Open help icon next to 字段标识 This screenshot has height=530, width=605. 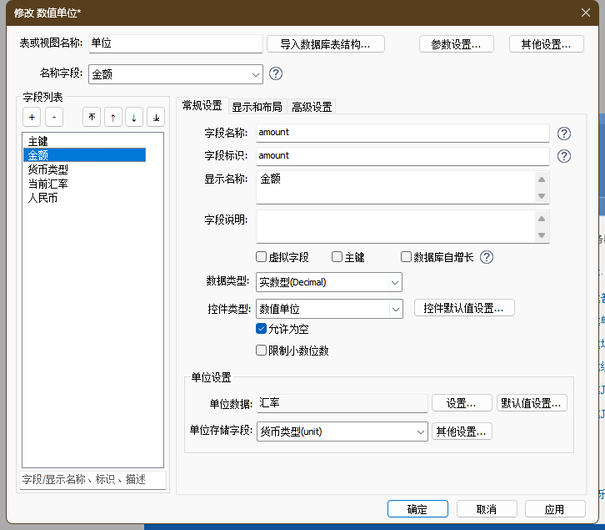[x=563, y=156]
